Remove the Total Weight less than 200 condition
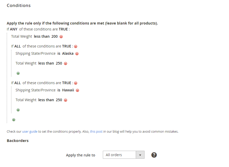This screenshot has width=229, height=167. pos(61,37)
